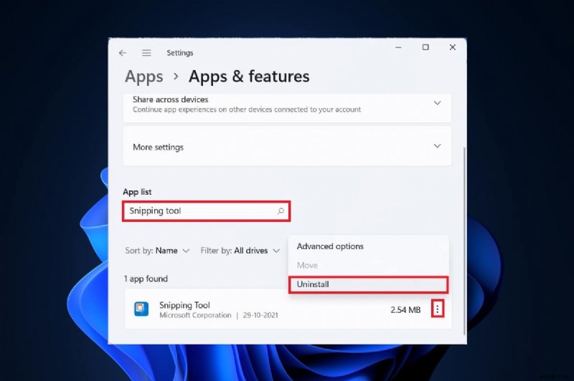Open the Filter by All drives dropdown
574x381 pixels.
[x=240, y=251]
